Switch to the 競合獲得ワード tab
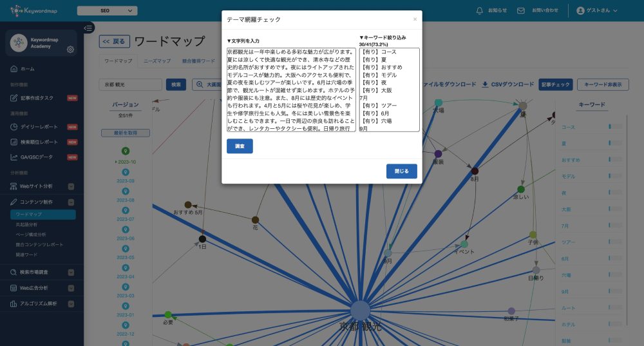Image resolution: width=644 pixels, height=346 pixels. pos(198,61)
